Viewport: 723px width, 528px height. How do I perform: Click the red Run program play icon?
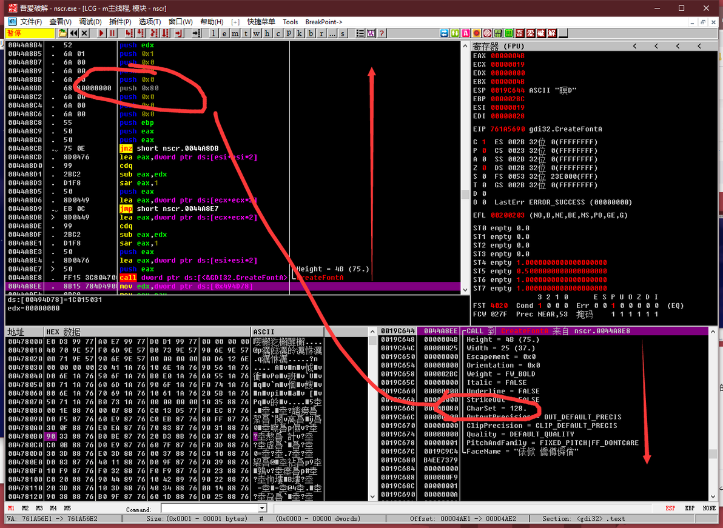point(101,33)
